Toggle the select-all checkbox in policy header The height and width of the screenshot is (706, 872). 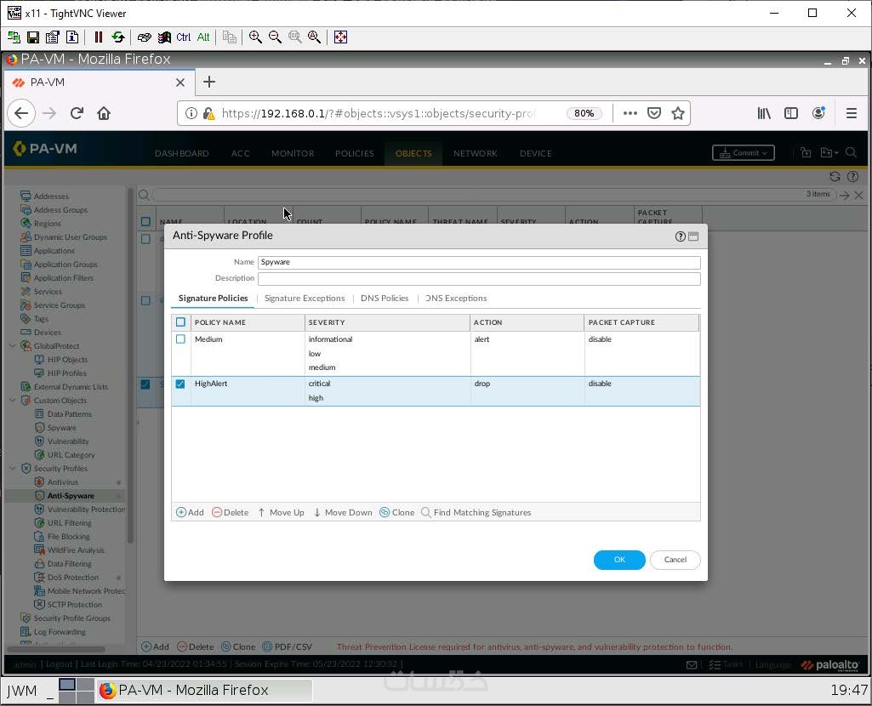180,322
